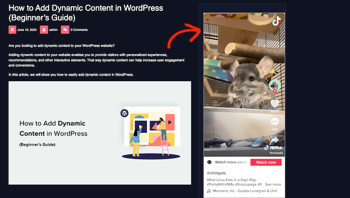Click the pink calendar date icon
Screen dimensions: 350x198
tap(12, 30)
